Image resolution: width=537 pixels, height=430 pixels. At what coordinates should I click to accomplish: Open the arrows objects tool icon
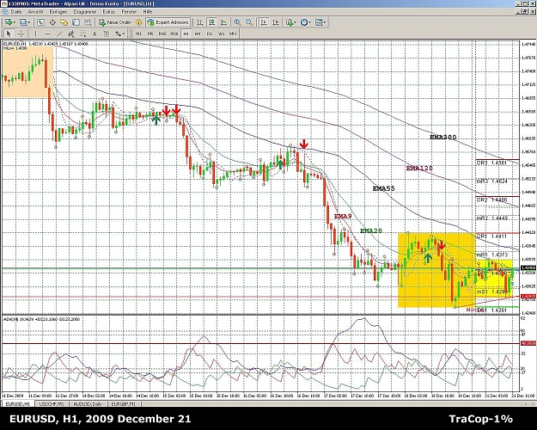(119, 34)
